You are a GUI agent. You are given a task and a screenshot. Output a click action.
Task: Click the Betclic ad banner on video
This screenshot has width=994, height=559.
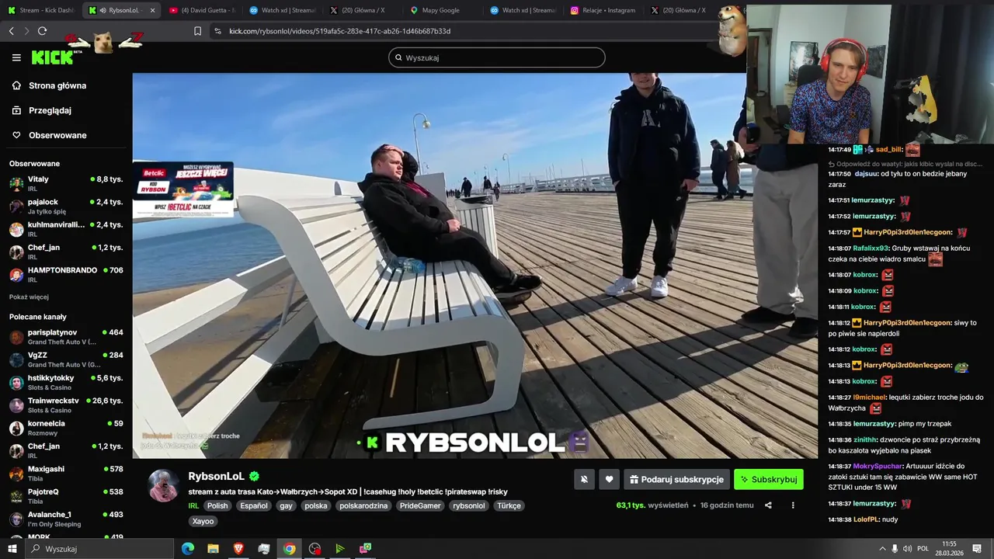[183, 189]
